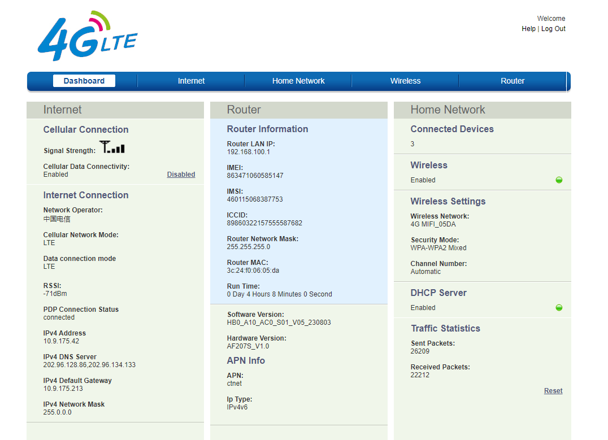Viewport: 608px width, 440px height.
Task: Click the Help link
Action: coord(528,29)
